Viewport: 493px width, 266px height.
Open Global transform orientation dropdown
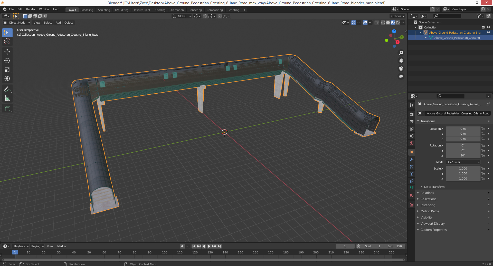pyautogui.click(x=182, y=16)
